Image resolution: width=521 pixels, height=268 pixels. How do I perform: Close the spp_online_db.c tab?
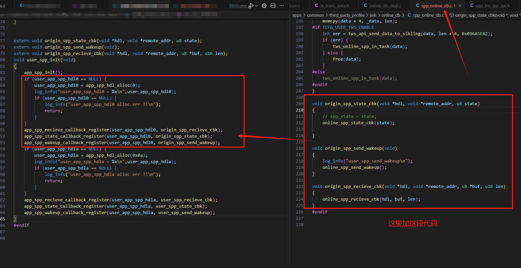(x=460, y=6)
